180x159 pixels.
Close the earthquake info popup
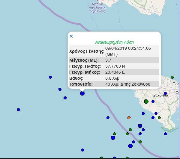coord(71,36)
